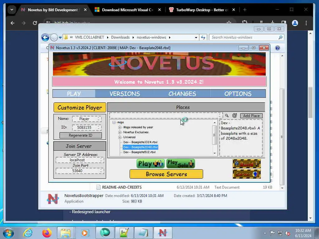
Task: Reload the browser page
Action: pyautogui.click(x=35, y=23)
